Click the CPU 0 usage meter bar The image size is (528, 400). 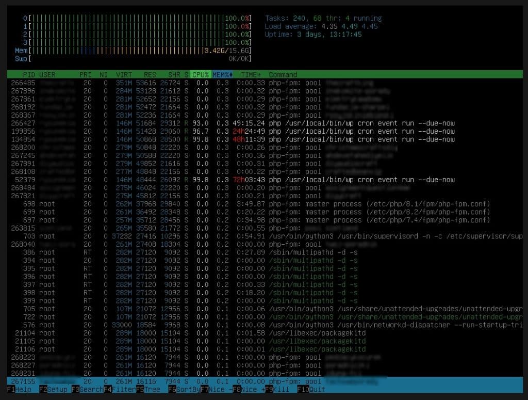tap(137, 18)
